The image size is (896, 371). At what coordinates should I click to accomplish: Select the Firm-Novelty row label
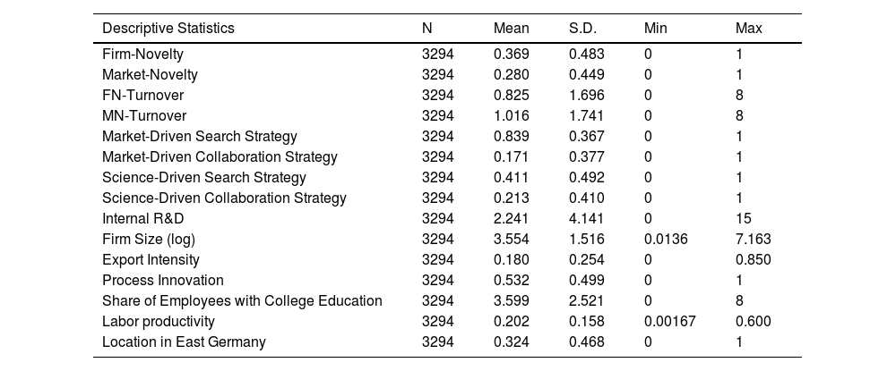click(x=142, y=55)
